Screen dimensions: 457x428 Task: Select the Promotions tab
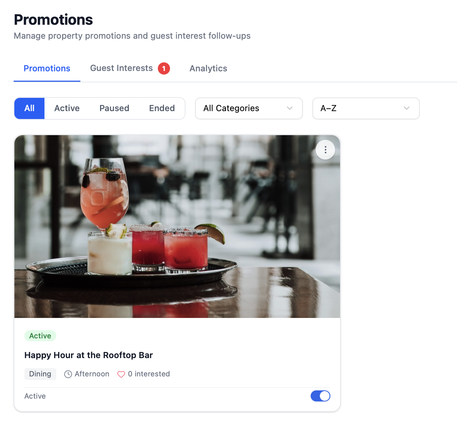tap(47, 68)
